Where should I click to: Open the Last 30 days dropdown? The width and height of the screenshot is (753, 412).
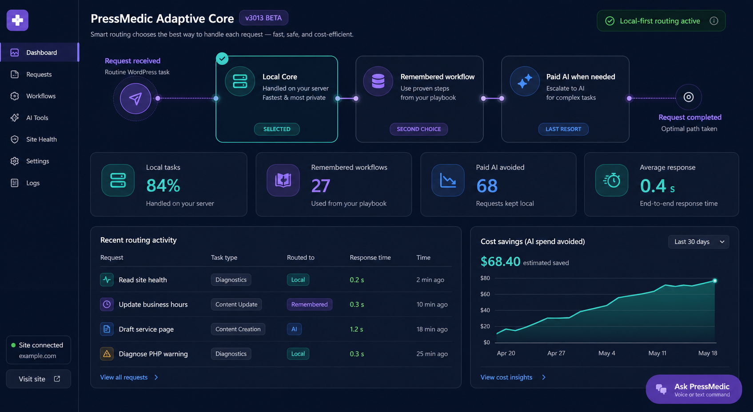tap(698, 242)
